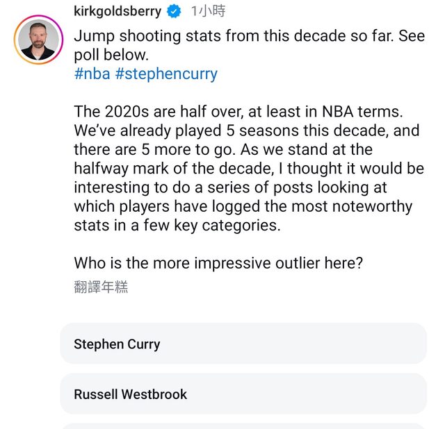Open the kirkgoldsberry username link

click(118, 11)
